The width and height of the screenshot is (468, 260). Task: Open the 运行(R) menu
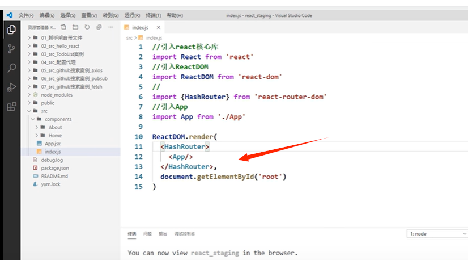coord(132,15)
